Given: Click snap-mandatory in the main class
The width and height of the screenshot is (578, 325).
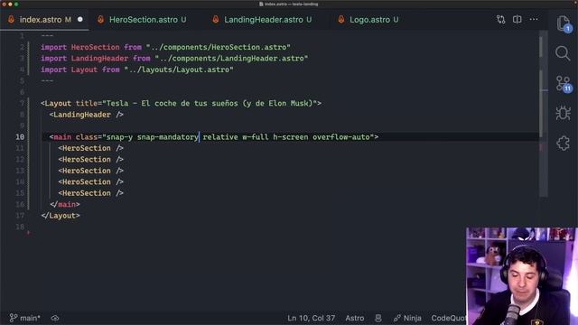Looking at the screenshot, I should tap(168, 137).
